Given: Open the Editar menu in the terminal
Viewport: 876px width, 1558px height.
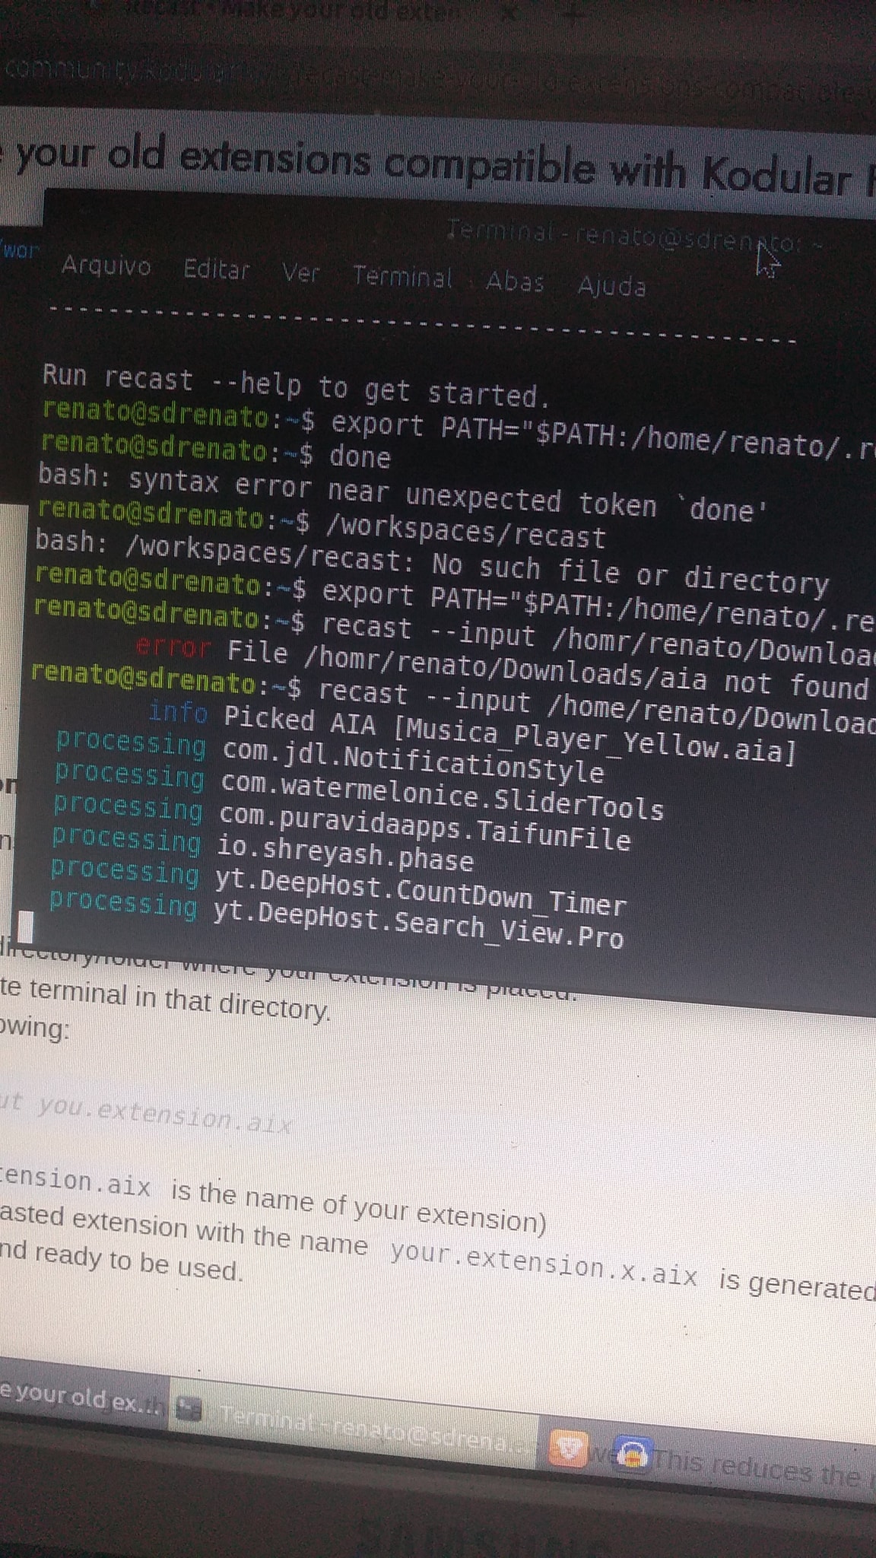Looking at the screenshot, I should tap(217, 269).
